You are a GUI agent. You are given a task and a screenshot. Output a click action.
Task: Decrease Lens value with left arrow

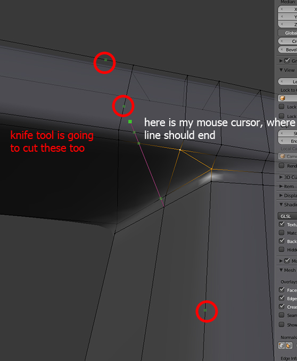[282, 81]
